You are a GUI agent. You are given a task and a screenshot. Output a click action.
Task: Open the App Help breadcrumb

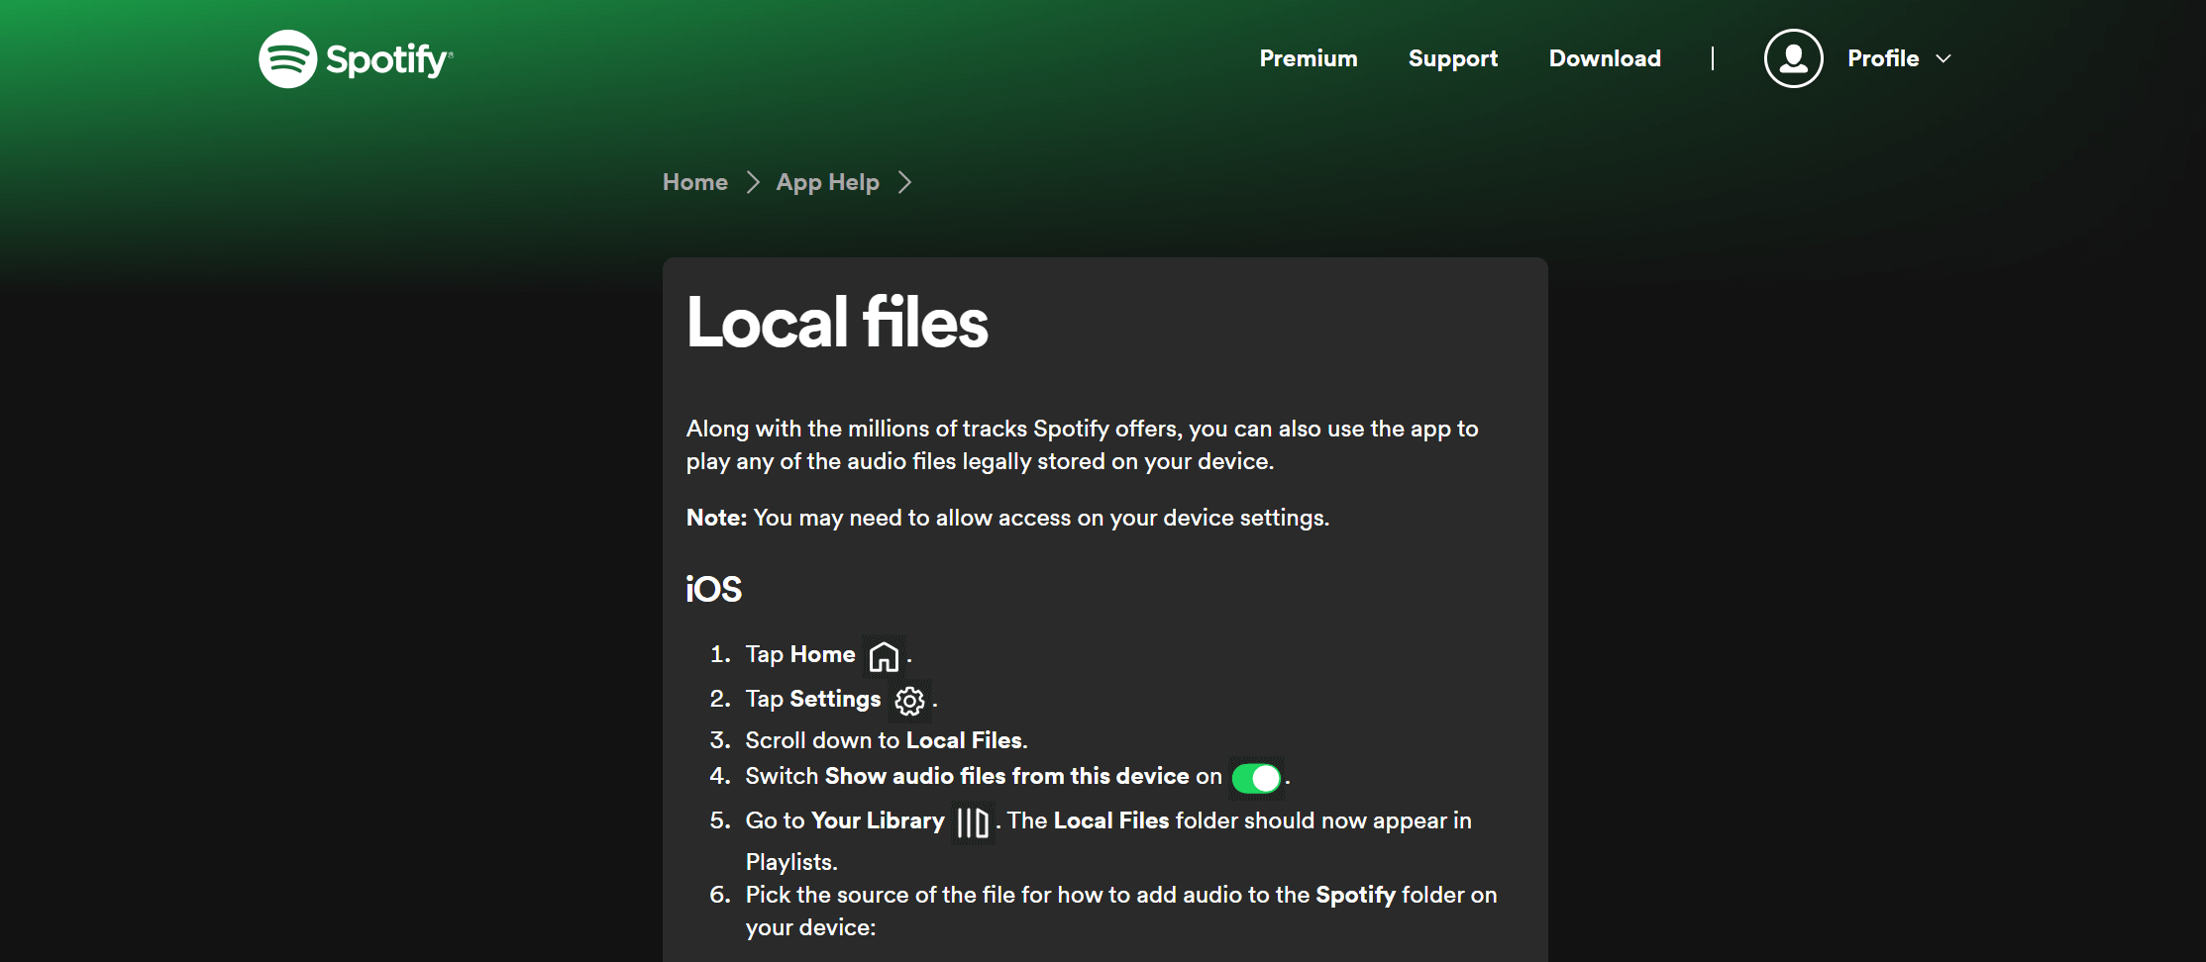(x=828, y=183)
